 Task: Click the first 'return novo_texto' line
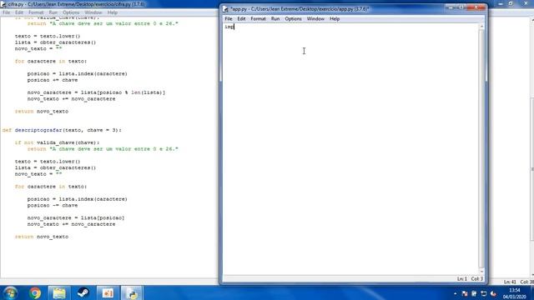[x=42, y=112]
